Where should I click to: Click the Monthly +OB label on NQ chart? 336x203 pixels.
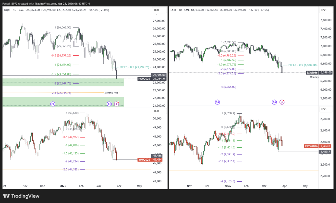coord(111,93)
